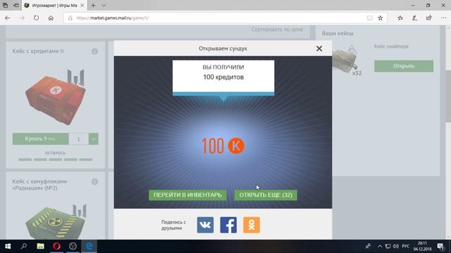
Task: Click the quantity input field showing 1
Action: pyautogui.click(x=78, y=139)
